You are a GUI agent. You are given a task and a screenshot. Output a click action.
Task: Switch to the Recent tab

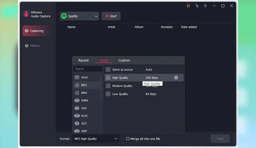coord(83,60)
